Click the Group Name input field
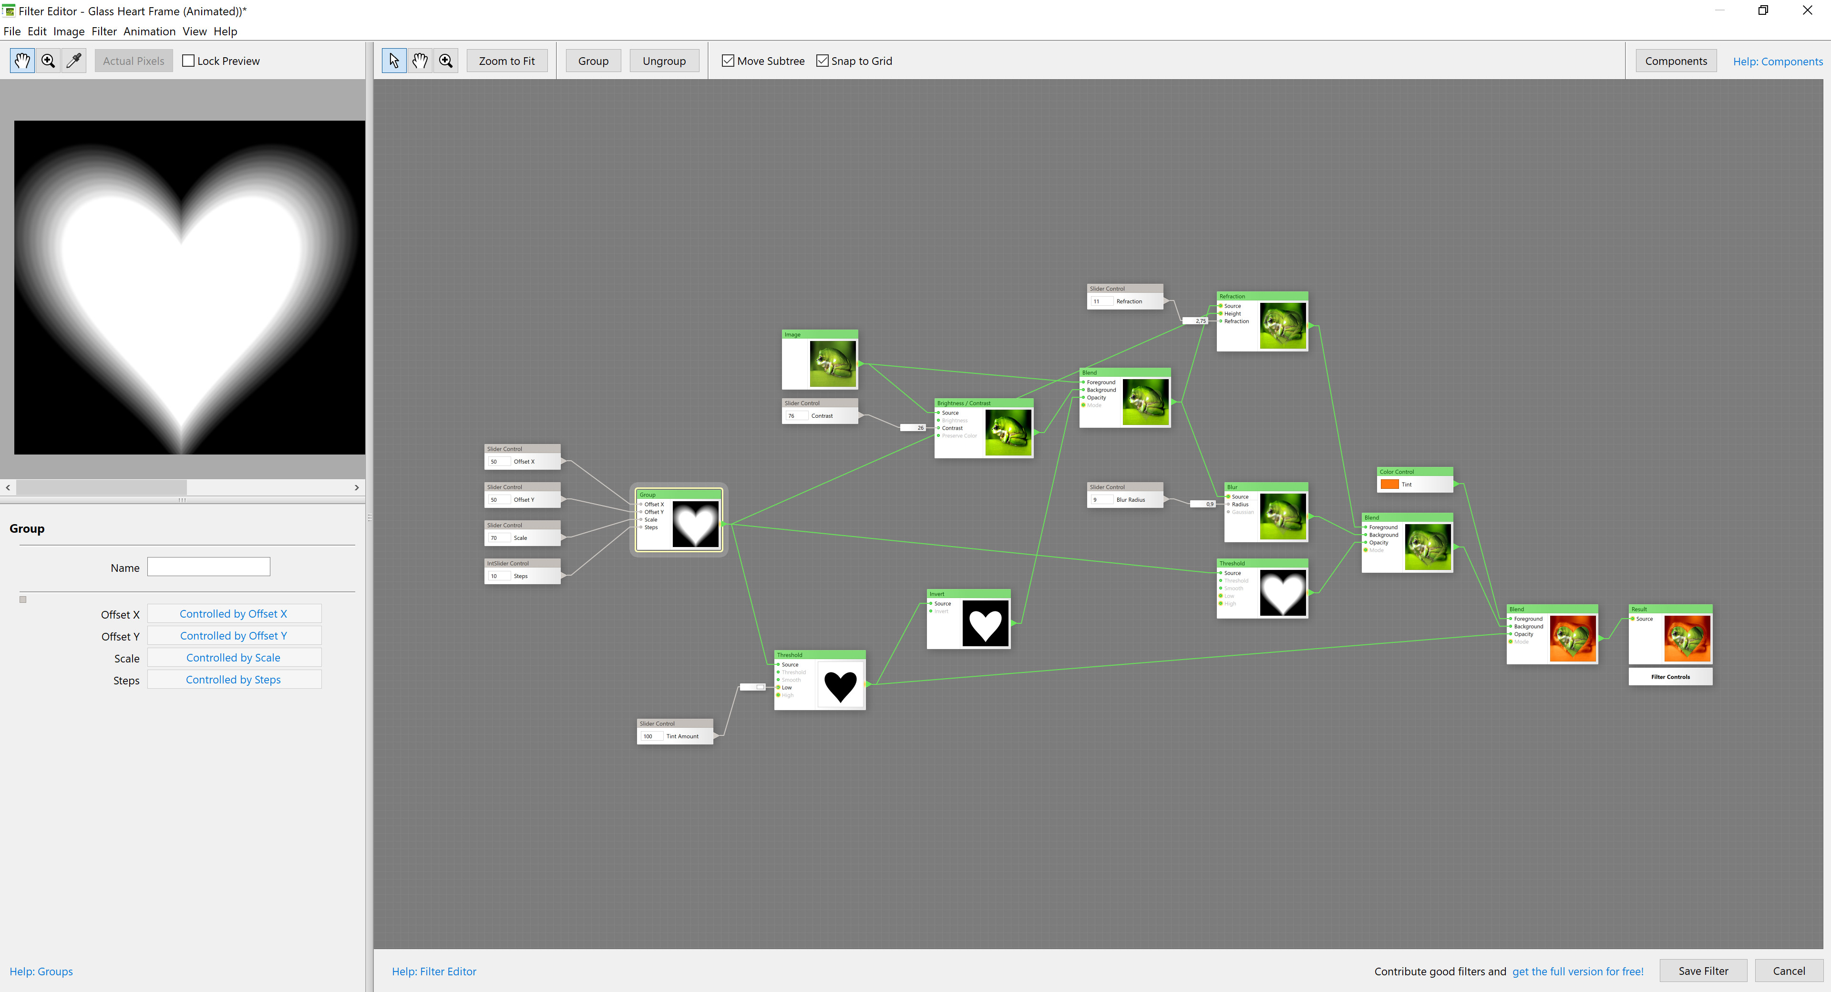 (208, 567)
